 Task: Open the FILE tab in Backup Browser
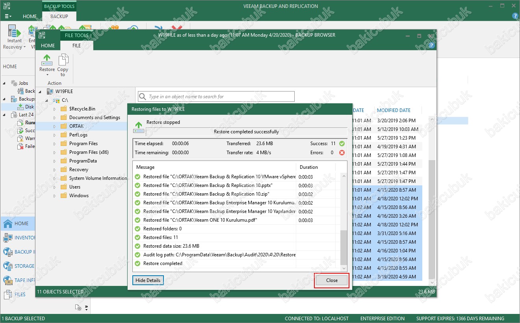[x=77, y=45]
